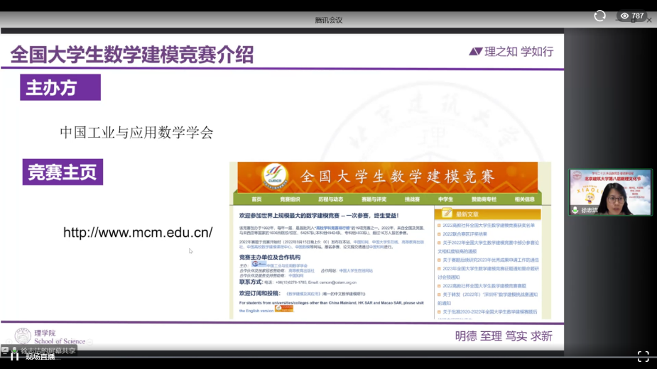657x369 pixels.
Task: Open the 2022联合赛区评奖结果 article link
Action: (x=465, y=233)
